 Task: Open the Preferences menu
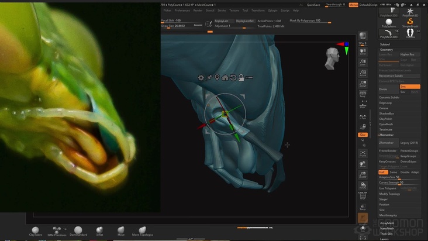click(x=182, y=11)
